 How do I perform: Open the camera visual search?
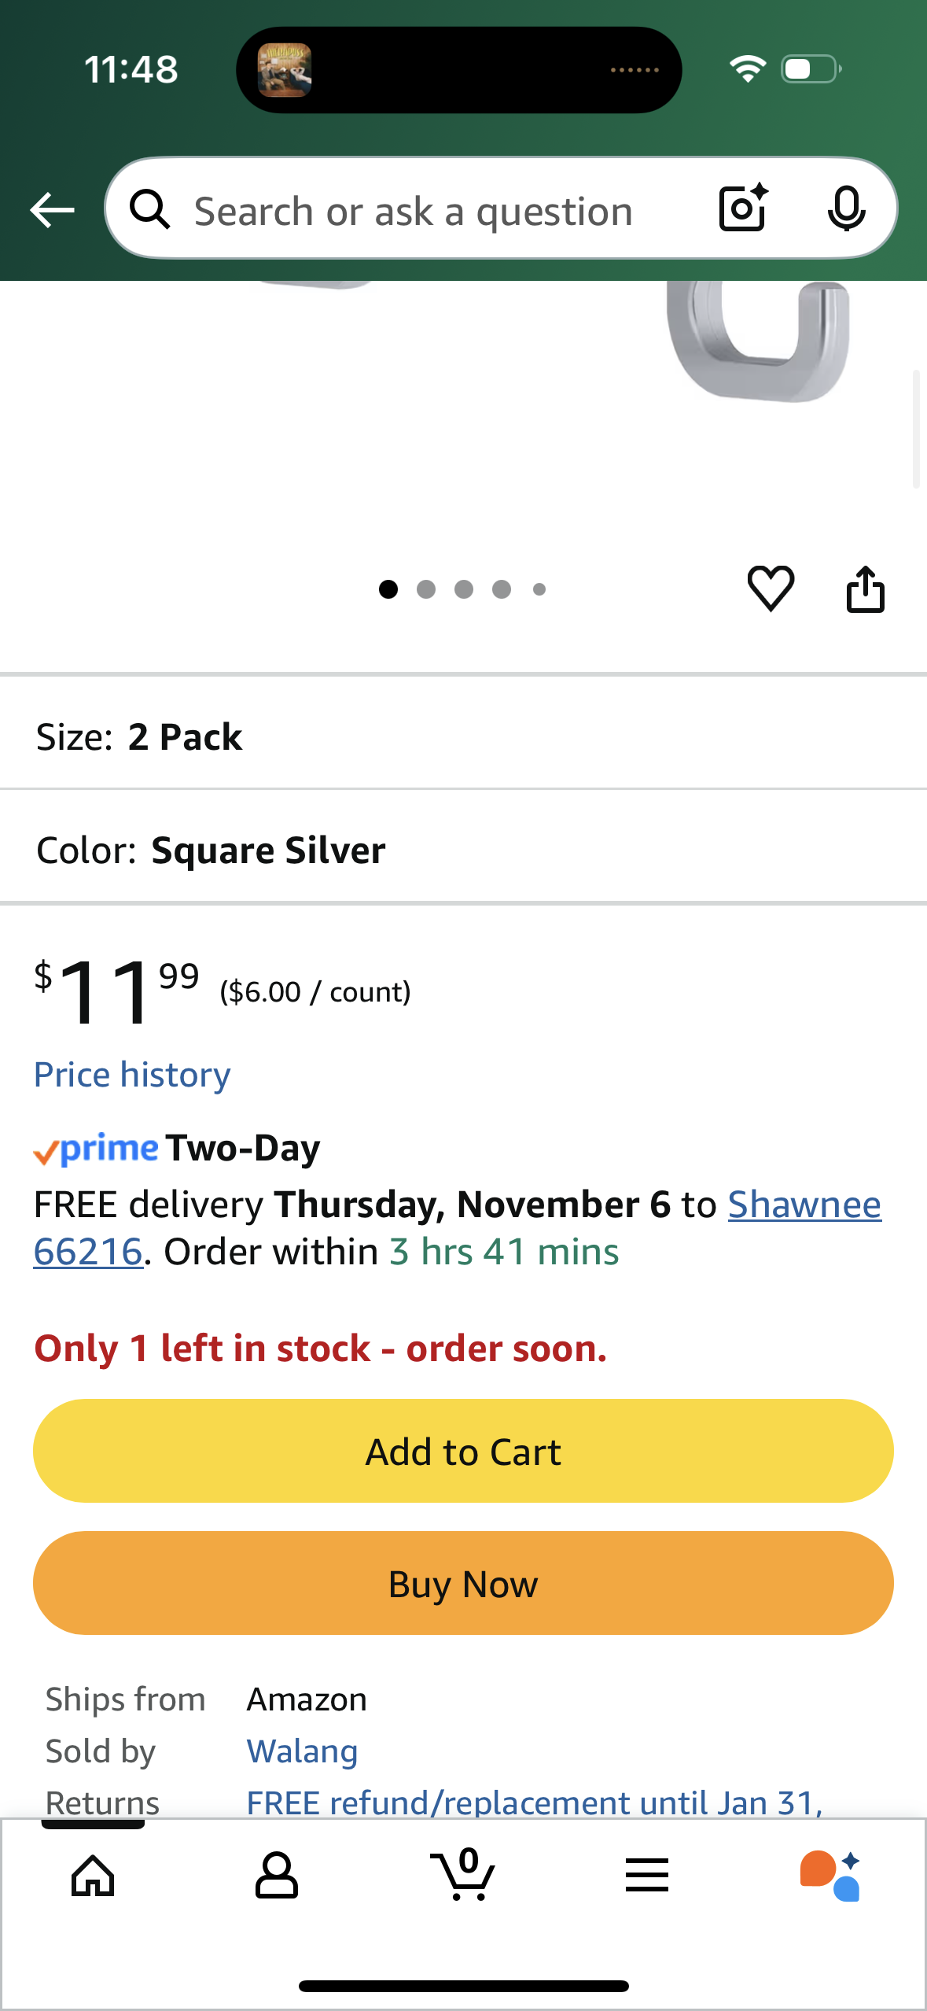tap(740, 209)
